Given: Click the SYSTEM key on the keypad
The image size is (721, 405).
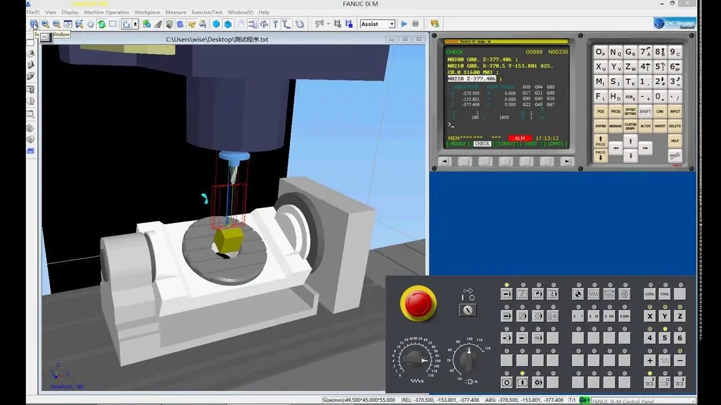Looking at the screenshot, I should (601, 126).
